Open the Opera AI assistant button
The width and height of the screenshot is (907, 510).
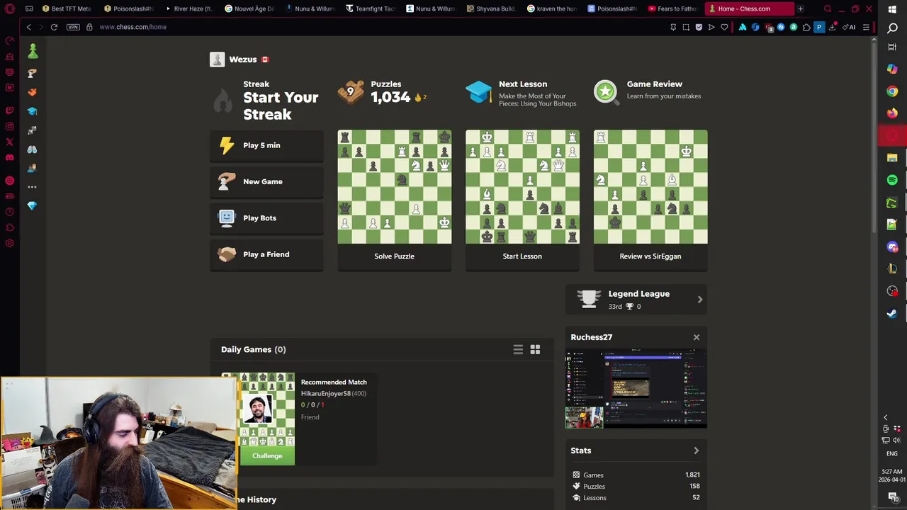click(849, 28)
